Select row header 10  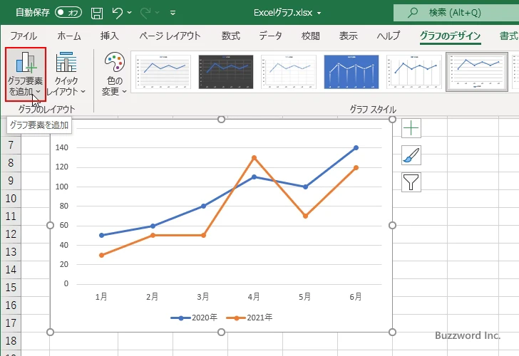pos(11,199)
